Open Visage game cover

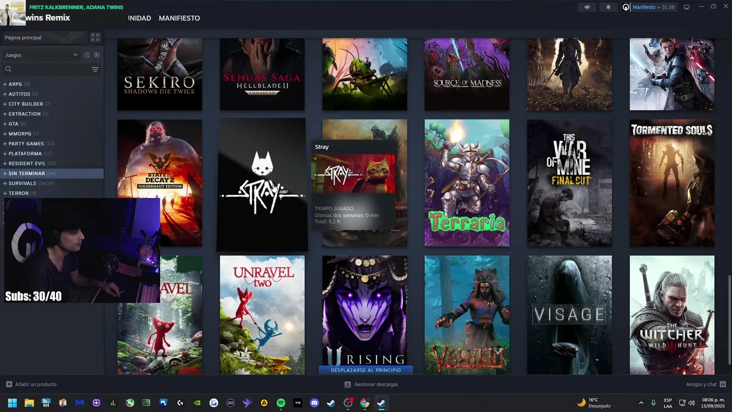pyautogui.click(x=569, y=315)
